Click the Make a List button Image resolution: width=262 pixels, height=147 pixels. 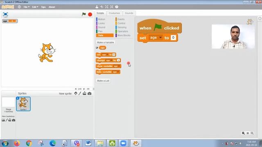tap(103, 81)
